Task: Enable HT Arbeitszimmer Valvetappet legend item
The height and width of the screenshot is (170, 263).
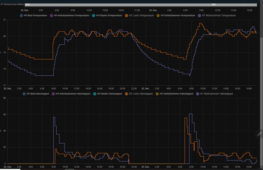Action: 71,94
